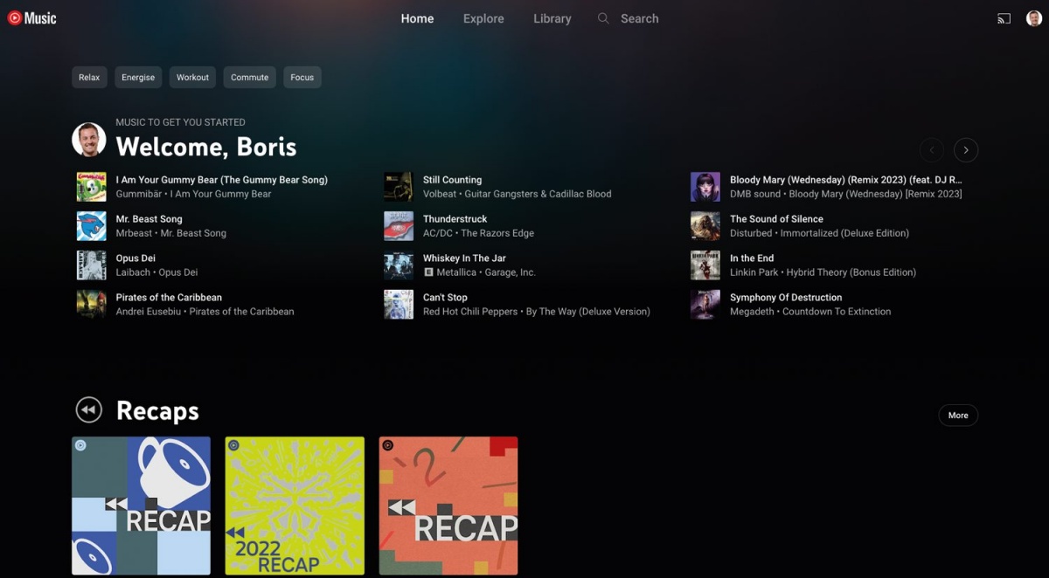Click song title Still Counting
The height and width of the screenshot is (578, 1049).
(x=452, y=180)
